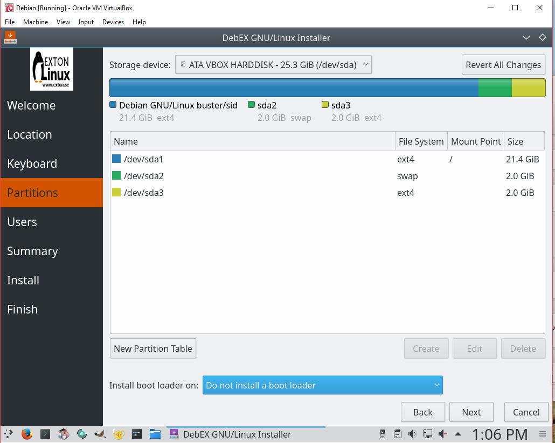The width and height of the screenshot is (555, 443).
Task: Open the Storage device dropdown
Action: 273,65
